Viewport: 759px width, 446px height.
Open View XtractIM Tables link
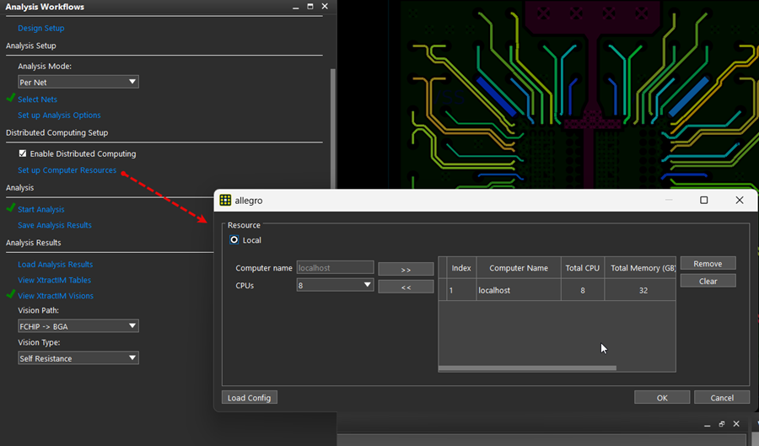point(54,280)
